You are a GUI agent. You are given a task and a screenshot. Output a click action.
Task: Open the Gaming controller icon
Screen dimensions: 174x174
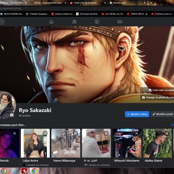tap(120, 22)
